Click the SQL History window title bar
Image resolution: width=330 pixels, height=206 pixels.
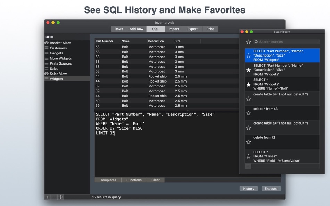(x=282, y=32)
